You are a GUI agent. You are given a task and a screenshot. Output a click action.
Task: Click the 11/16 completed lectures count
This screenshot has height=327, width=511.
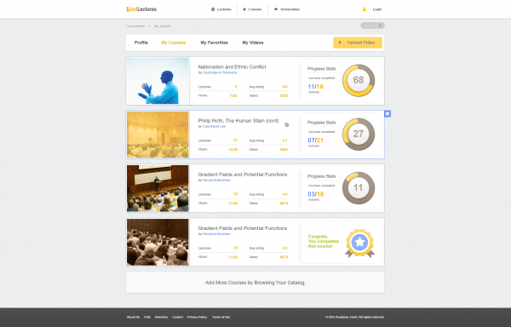click(x=315, y=87)
